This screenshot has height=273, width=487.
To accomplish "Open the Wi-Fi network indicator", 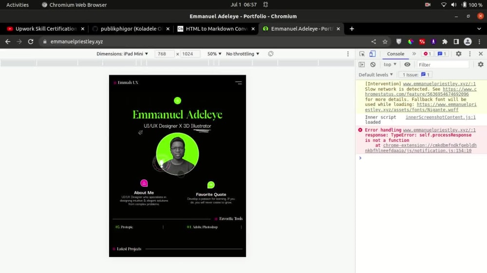I will click(444, 5).
